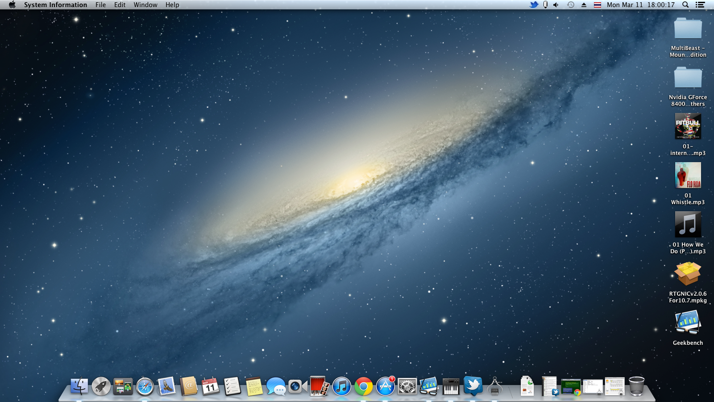Click the date and time clock
The height and width of the screenshot is (402, 714).
pos(640,5)
